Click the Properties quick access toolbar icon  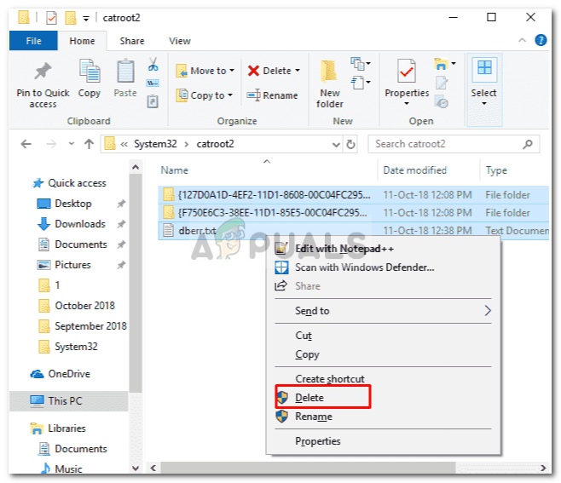[51, 18]
